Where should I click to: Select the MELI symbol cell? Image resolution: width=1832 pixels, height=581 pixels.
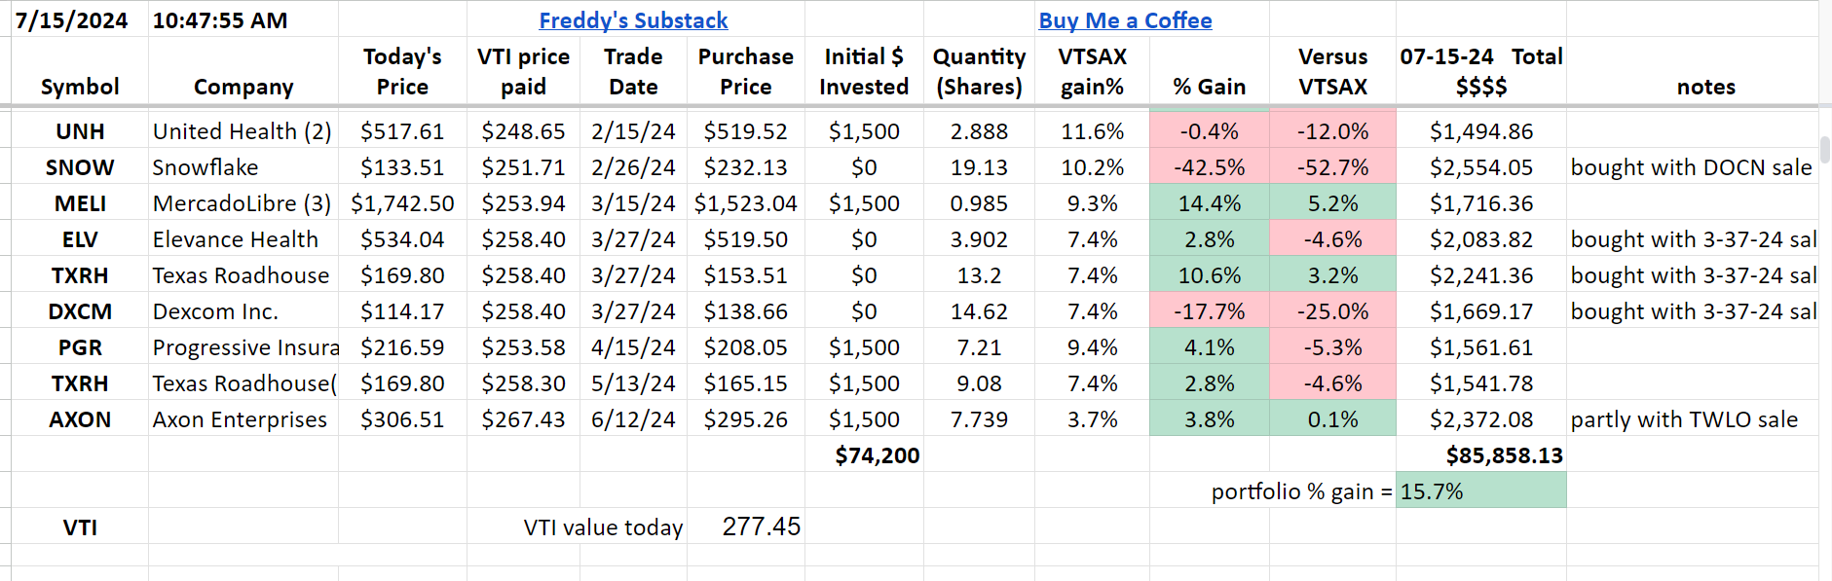click(x=80, y=203)
